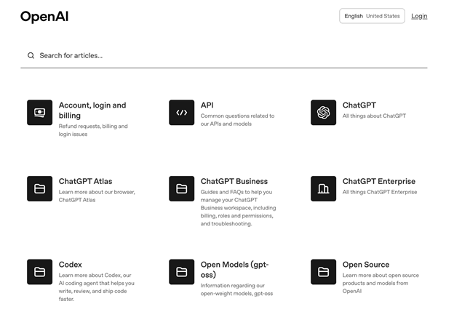Click the OpenAI logo
The width and height of the screenshot is (454, 317).
44,17
